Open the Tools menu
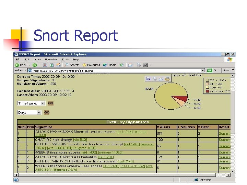The height and width of the screenshot is (185, 247). (x=66, y=60)
